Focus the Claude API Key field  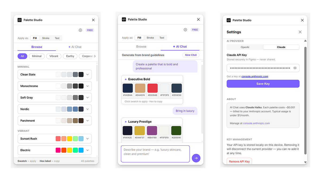click(263, 68)
